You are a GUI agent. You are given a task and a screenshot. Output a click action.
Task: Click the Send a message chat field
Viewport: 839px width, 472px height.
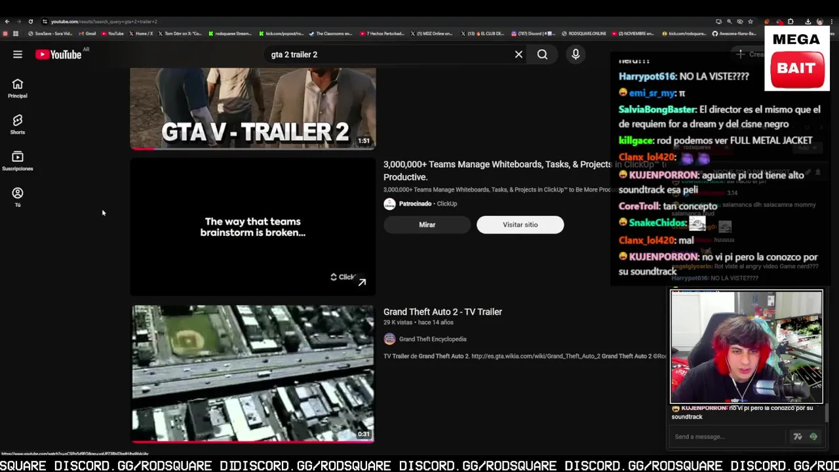click(728, 437)
